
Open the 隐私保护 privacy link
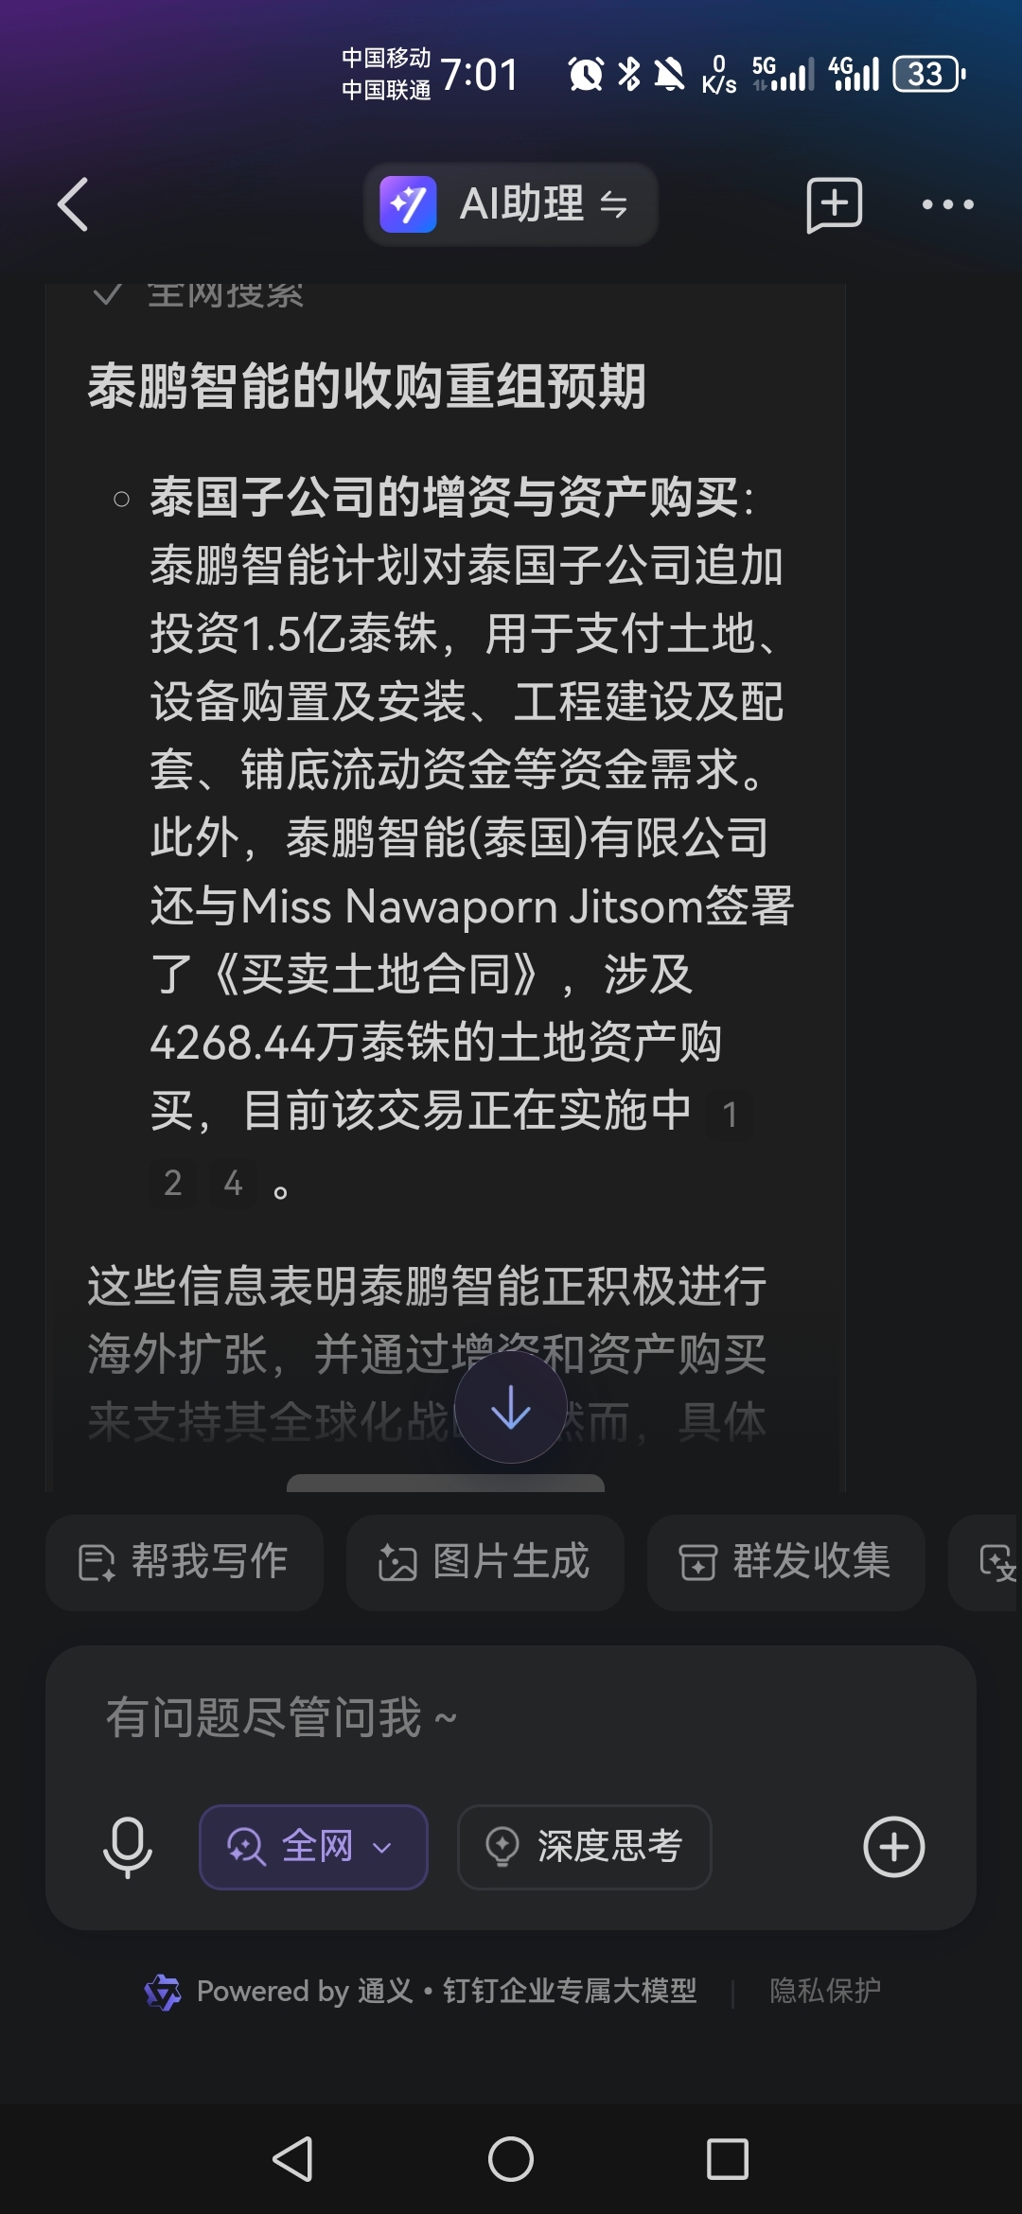pyautogui.click(x=825, y=1991)
